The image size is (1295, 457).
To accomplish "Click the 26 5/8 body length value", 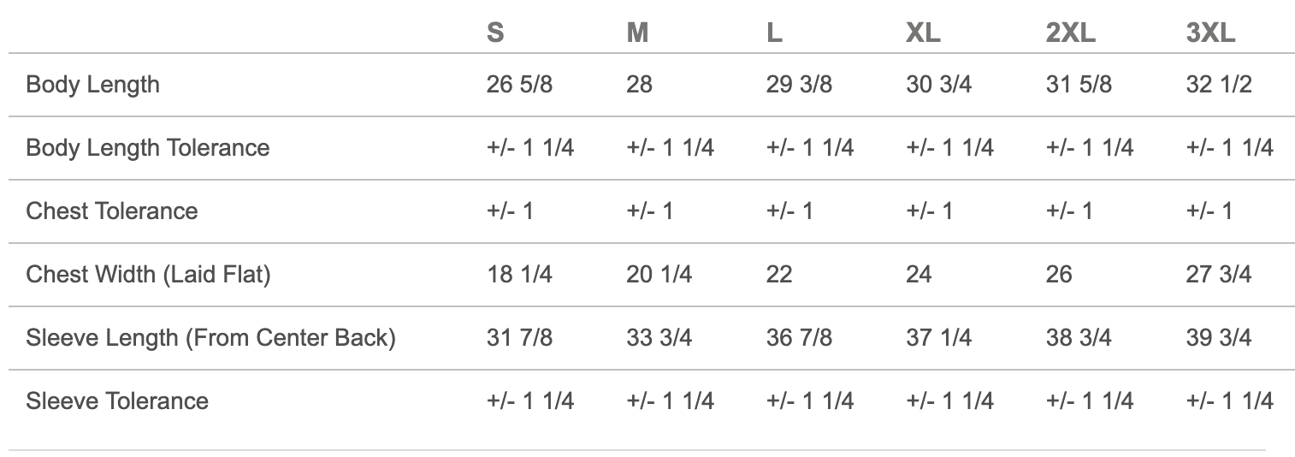I will (519, 85).
